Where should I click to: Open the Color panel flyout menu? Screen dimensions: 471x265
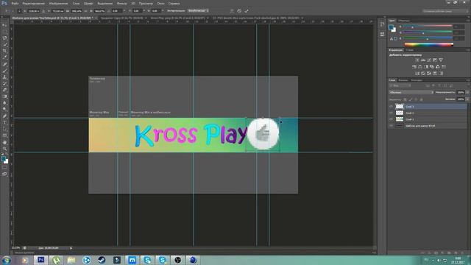coord(468,21)
